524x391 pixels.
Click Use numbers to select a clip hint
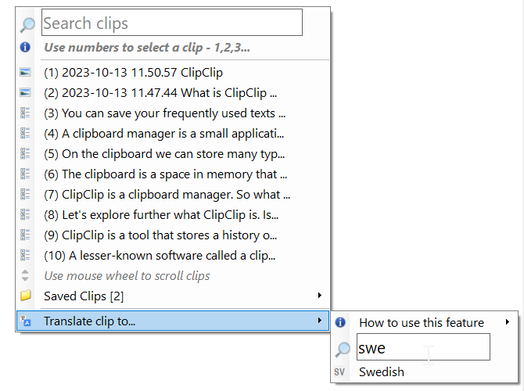(x=147, y=48)
